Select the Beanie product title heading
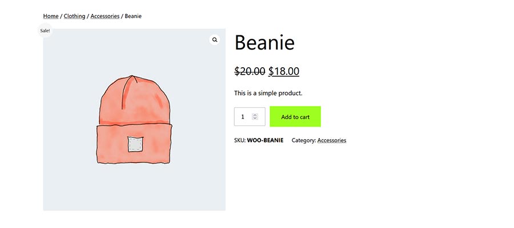 click(x=264, y=43)
